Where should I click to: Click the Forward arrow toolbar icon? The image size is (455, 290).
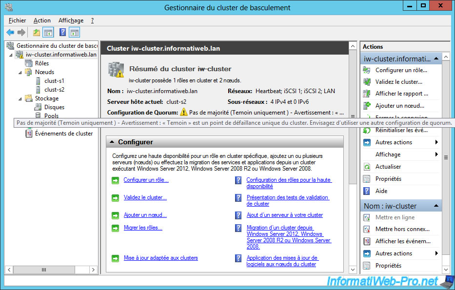[x=21, y=33]
